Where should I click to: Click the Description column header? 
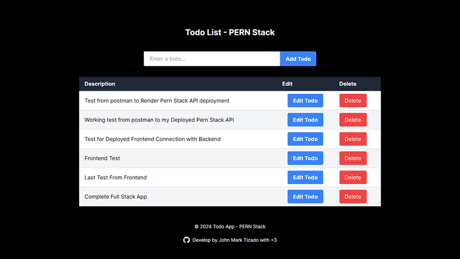tap(100, 84)
